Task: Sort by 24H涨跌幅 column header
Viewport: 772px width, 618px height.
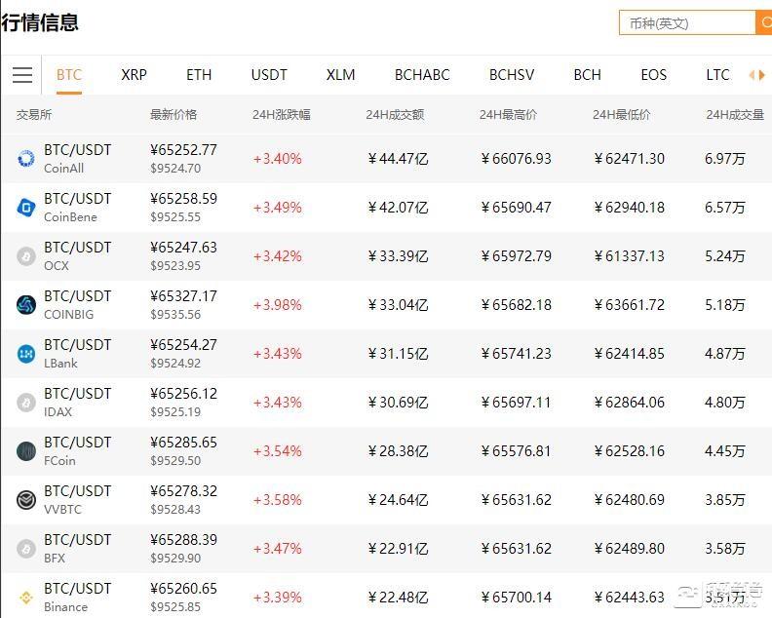Action: click(x=282, y=115)
